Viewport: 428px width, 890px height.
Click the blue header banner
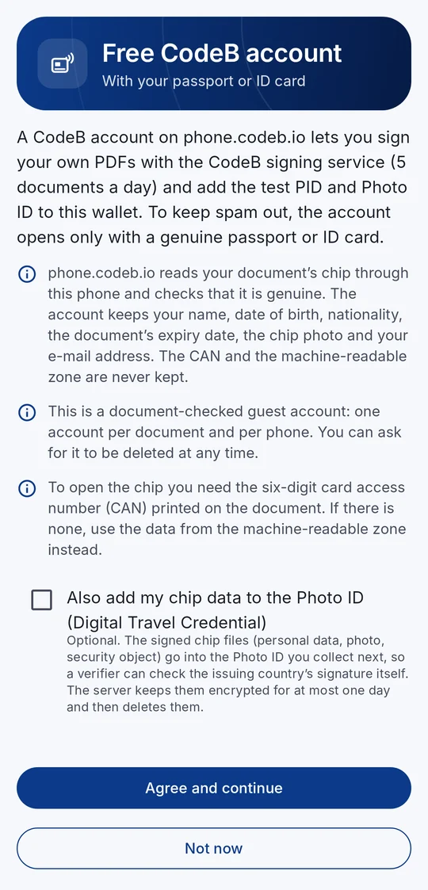[214, 63]
